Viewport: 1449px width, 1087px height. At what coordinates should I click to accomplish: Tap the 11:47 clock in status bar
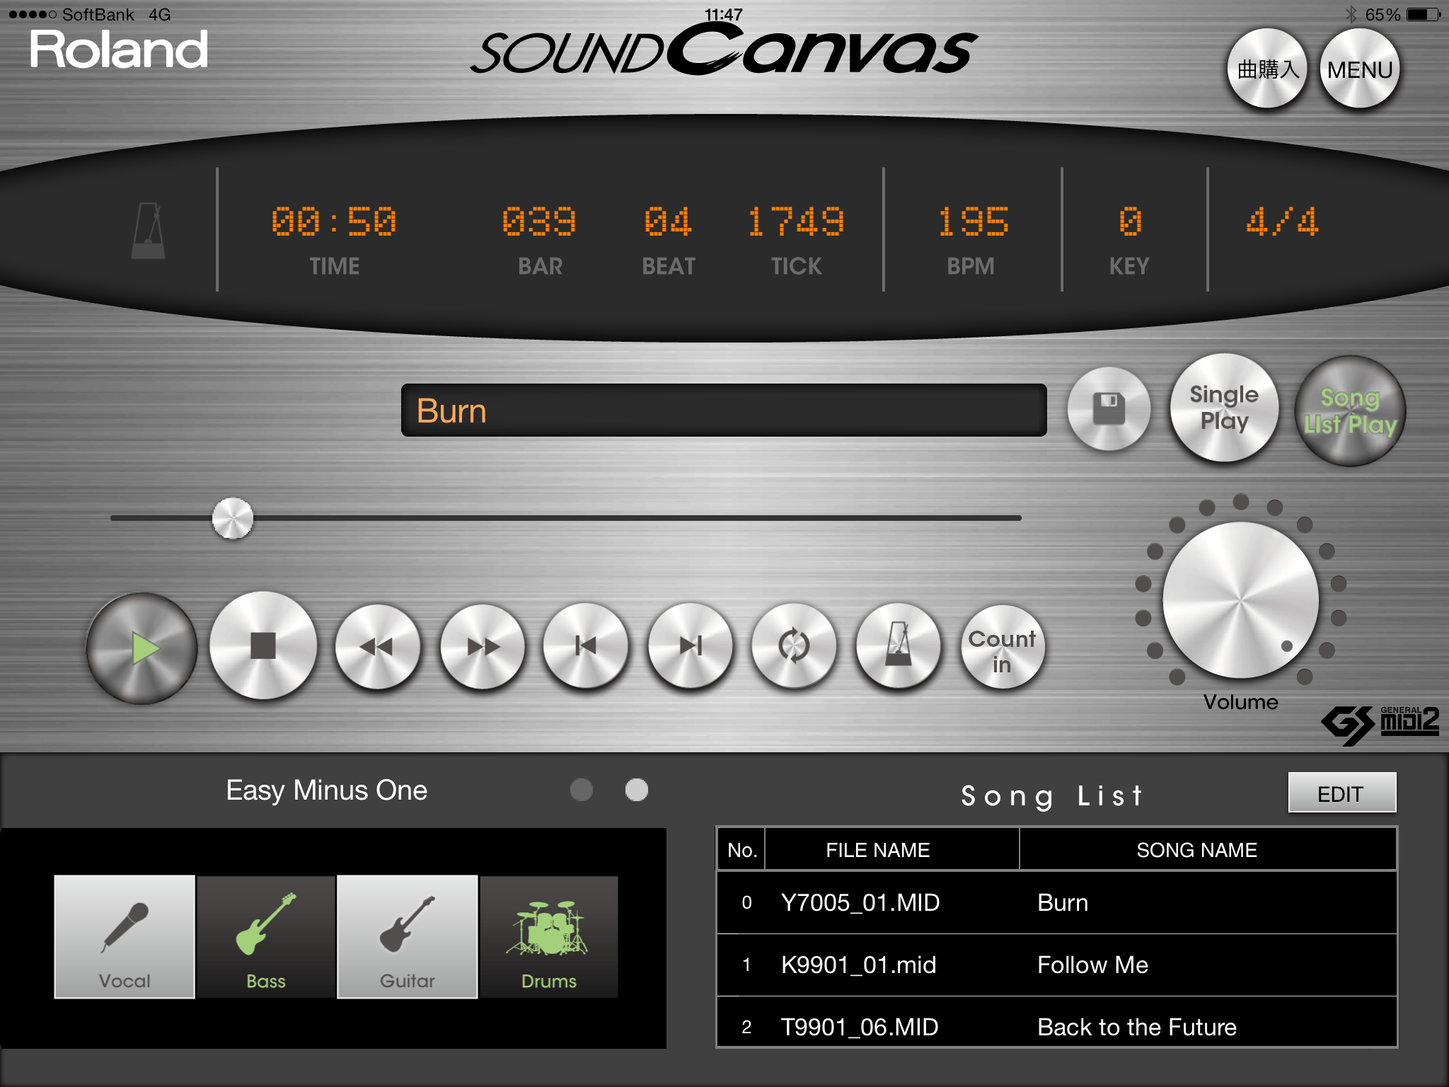pos(724,14)
